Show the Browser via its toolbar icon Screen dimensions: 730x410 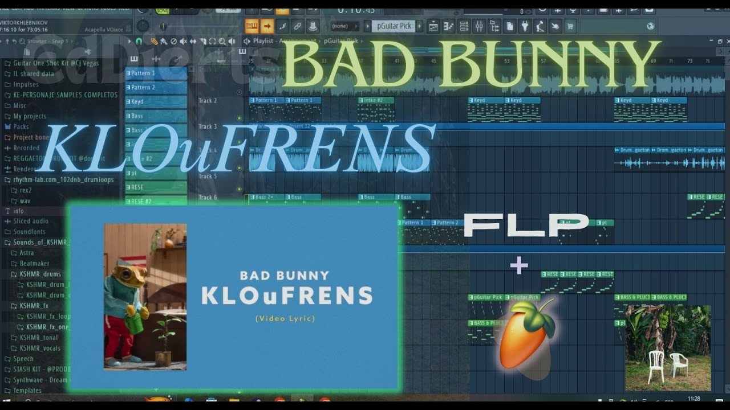click(494, 26)
